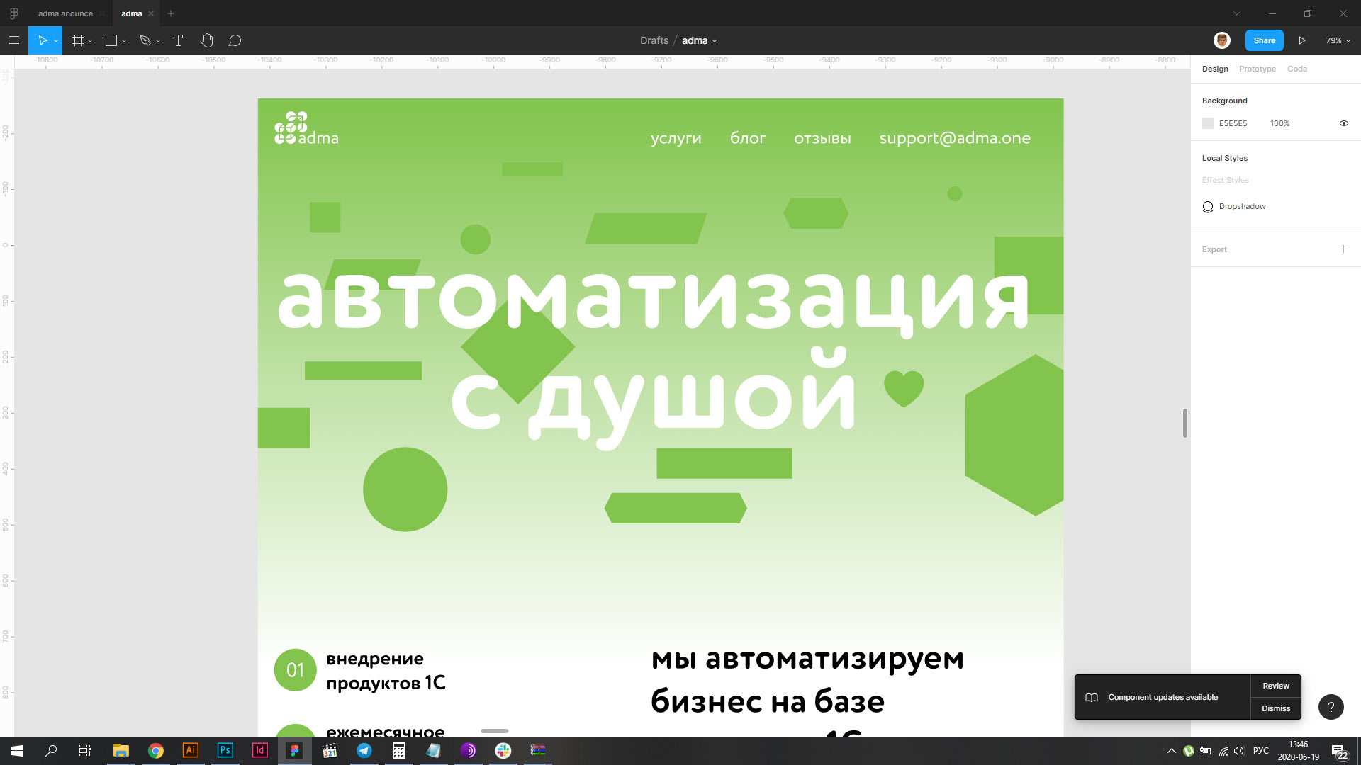The image size is (1361, 765).
Task: Select the Pen tool
Action: (x=145, y=40)
